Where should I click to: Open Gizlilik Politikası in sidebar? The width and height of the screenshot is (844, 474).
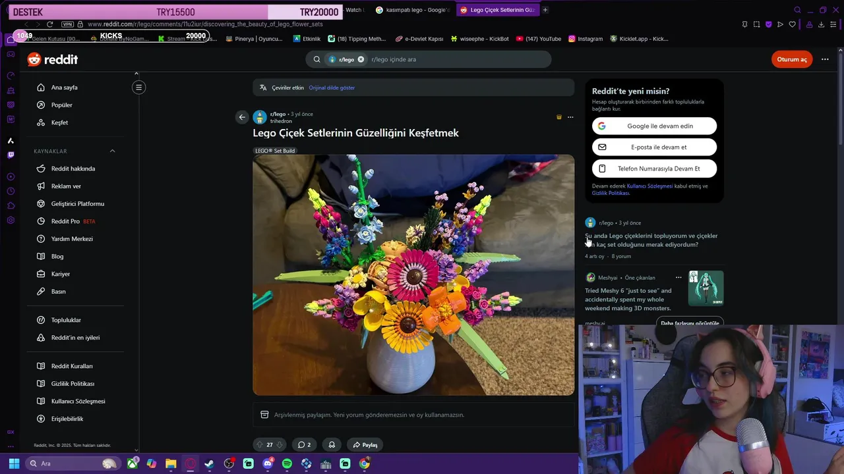tap(73, 384)
